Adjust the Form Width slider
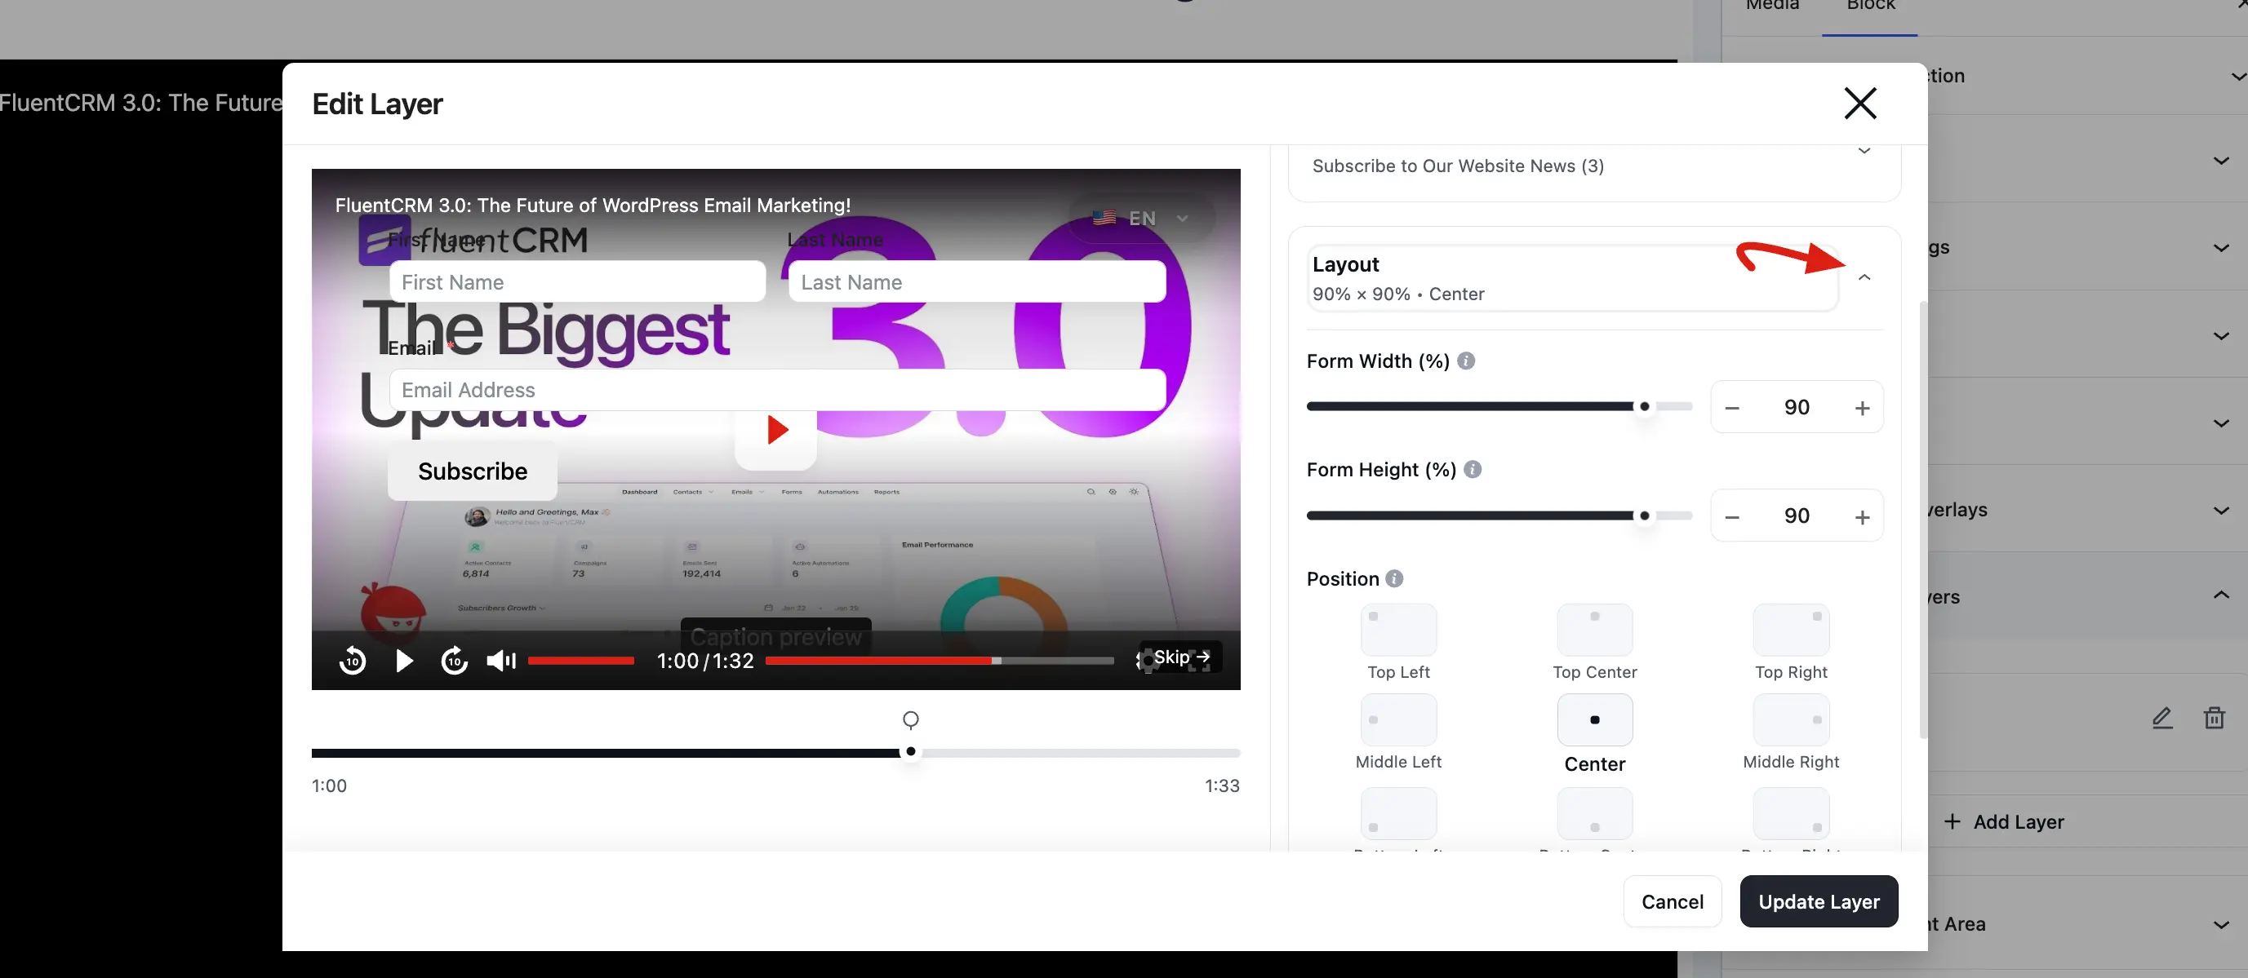This screenshot has height=978, width=2248. [1499, 407]
